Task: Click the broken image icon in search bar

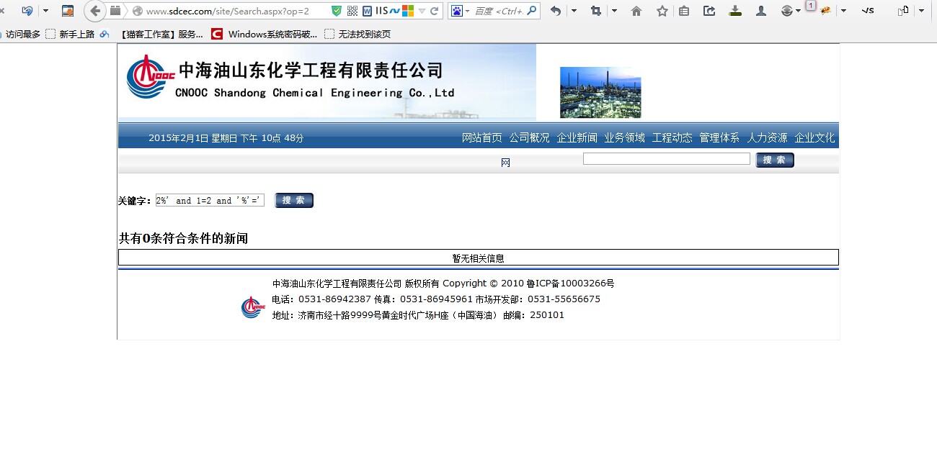Action: click(505, 163)
